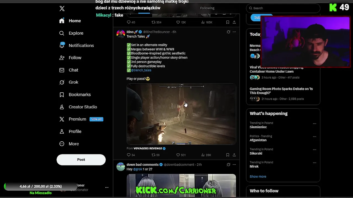Open replies on post with 40 comments
This screenshot has width=353, height=198.
pos(131,22)
